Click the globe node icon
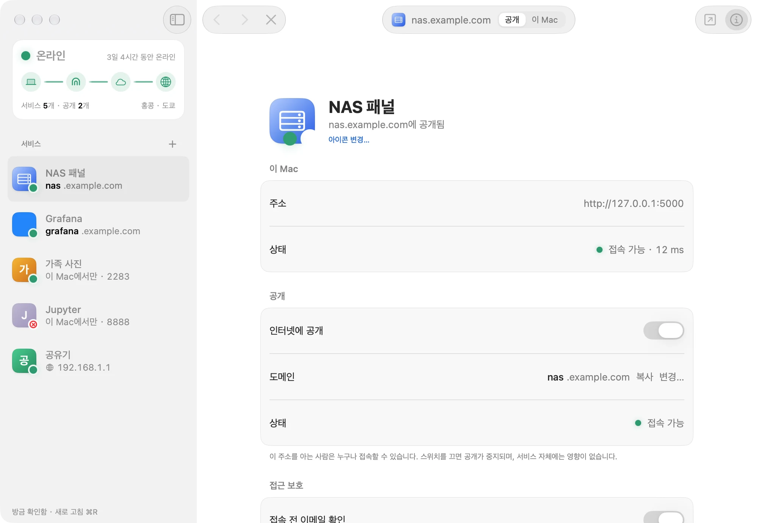Screen dimensions: 757x523 tap(166, 82)
